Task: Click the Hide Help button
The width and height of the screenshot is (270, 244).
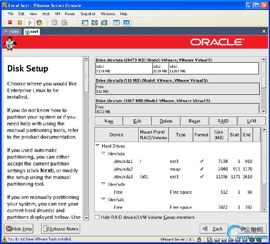Action: click(x=19, y=229)
